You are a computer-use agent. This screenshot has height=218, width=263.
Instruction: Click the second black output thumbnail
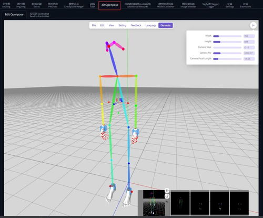click(200, 203)
